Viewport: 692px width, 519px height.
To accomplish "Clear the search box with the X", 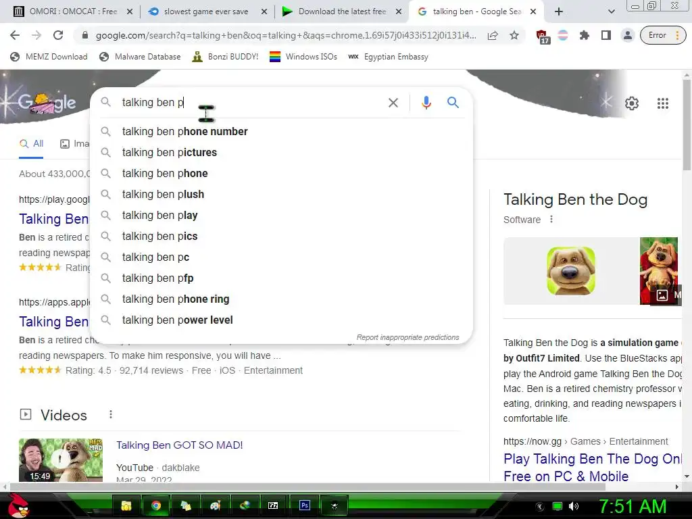I will point(393,103).
